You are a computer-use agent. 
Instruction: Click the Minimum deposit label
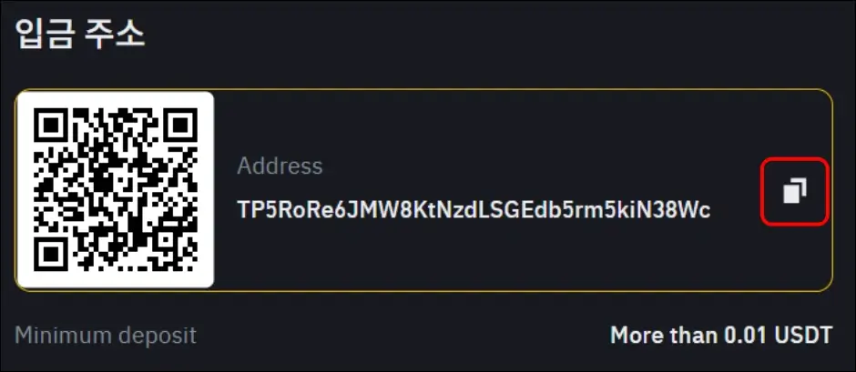tap(106, 335)
